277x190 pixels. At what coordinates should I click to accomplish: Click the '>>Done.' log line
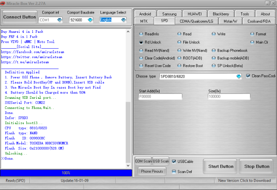click(8, 158)
